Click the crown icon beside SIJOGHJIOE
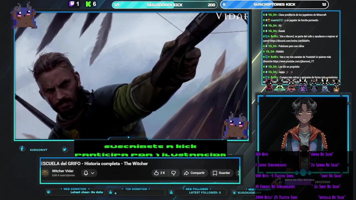 234,192
